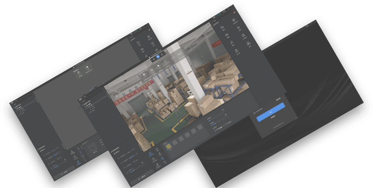Tick the checkbox left of the blue dialog button
The image size is (373, 188).
(254, 113)
